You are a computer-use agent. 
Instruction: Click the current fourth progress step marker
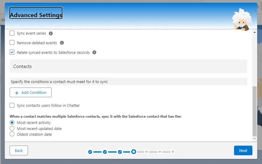134,152
